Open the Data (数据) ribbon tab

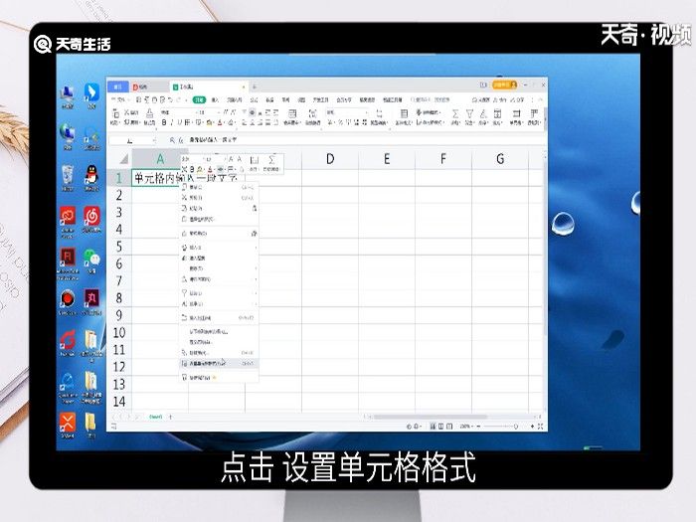coord(269,100)
